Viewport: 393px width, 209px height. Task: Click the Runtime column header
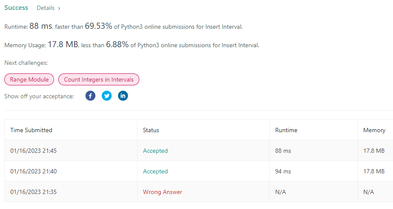[286, 130]
